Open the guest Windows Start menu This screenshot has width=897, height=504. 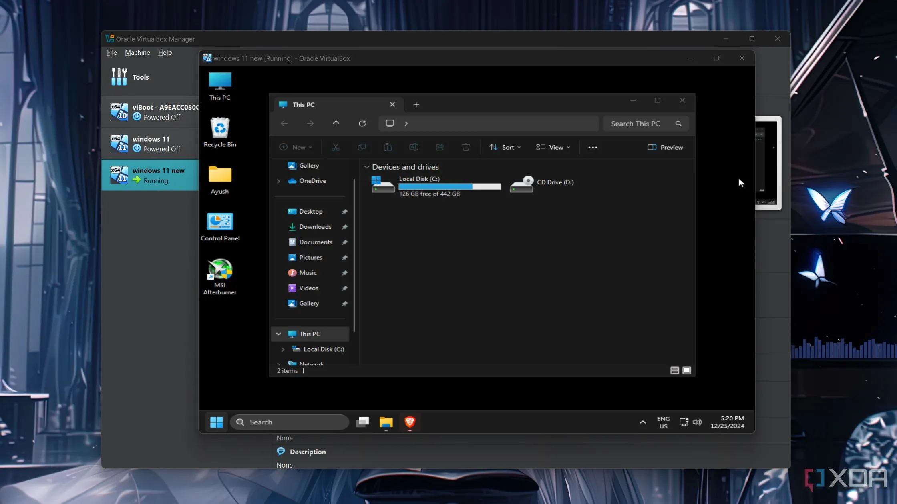(x=217, y=422)
